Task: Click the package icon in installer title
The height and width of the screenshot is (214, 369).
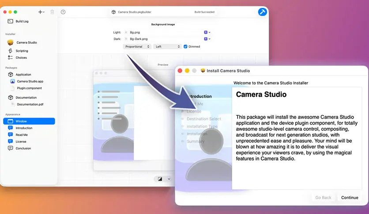Action: click(203, 70)
